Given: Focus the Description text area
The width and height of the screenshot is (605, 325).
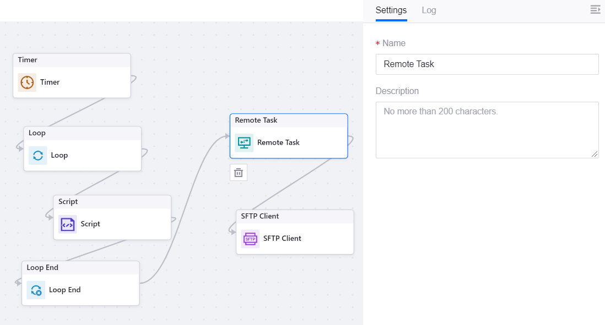Looking at the screenshot, I should coord(487,130).
